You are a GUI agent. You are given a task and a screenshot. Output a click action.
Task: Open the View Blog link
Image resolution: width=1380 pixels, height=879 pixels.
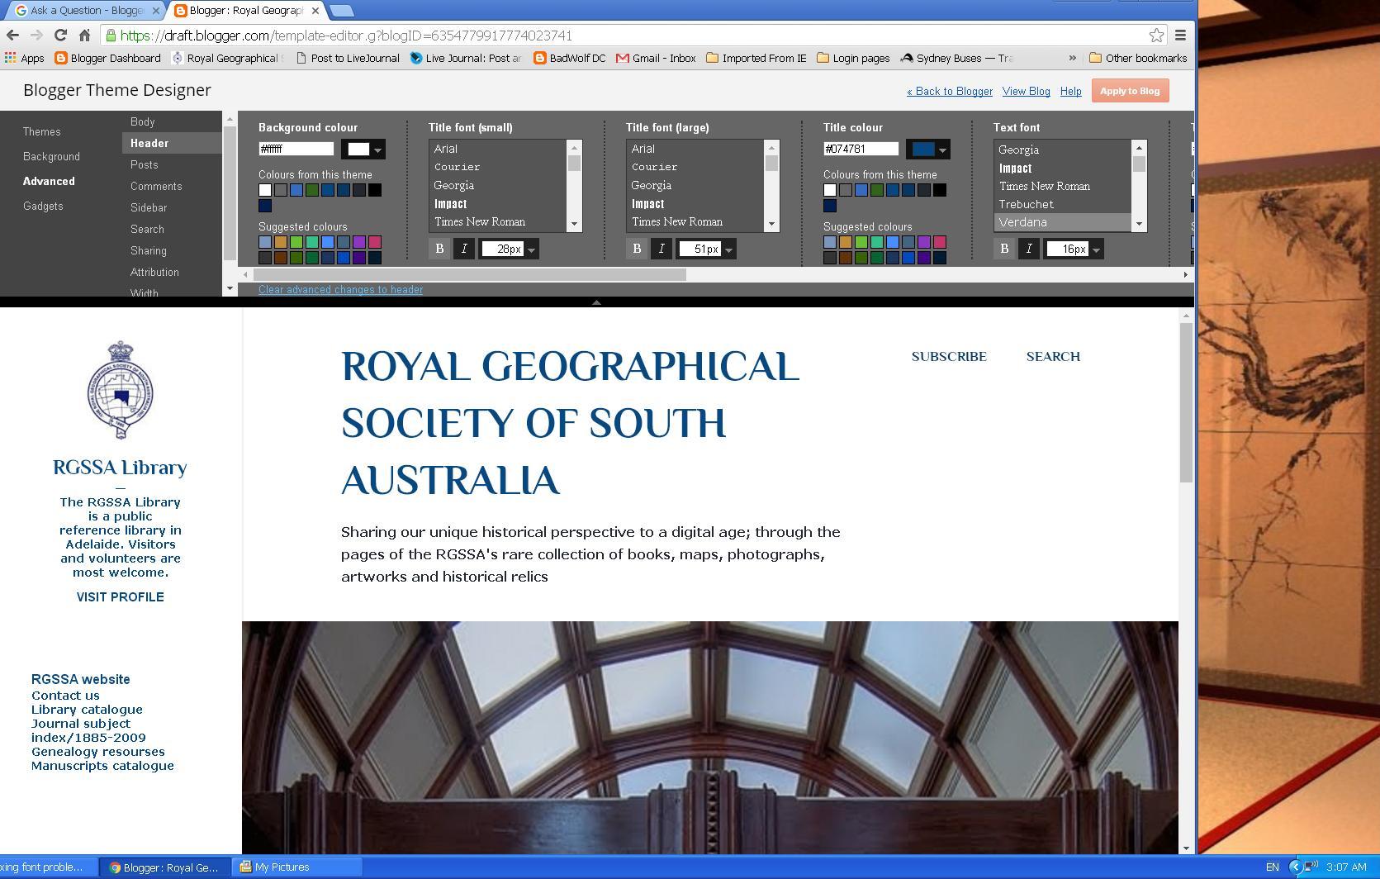pos(1027,92)
